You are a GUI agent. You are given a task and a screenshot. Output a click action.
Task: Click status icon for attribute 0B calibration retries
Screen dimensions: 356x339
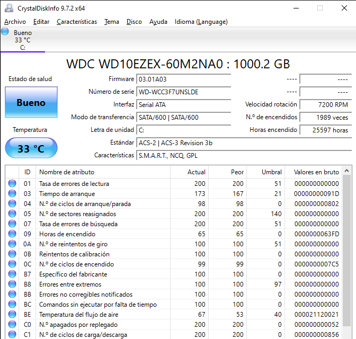point(12,254)
